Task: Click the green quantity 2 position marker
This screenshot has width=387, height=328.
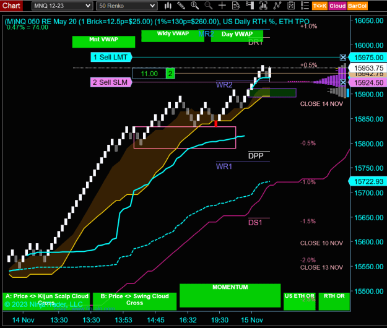Action: tap(170, 74)
